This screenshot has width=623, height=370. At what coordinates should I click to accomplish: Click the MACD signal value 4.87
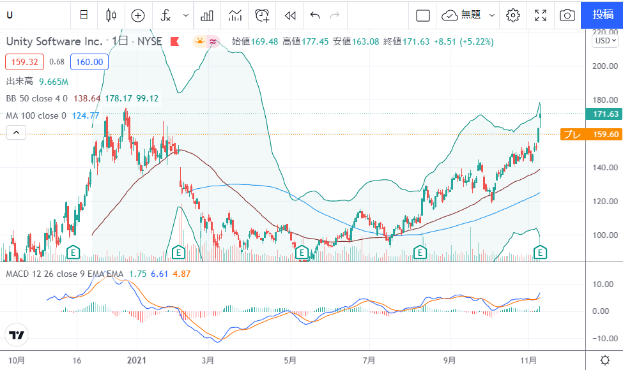click(x=181, y=274)
